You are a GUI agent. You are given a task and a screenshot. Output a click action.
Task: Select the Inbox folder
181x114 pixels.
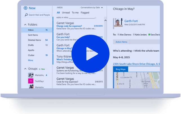point(31,30)
